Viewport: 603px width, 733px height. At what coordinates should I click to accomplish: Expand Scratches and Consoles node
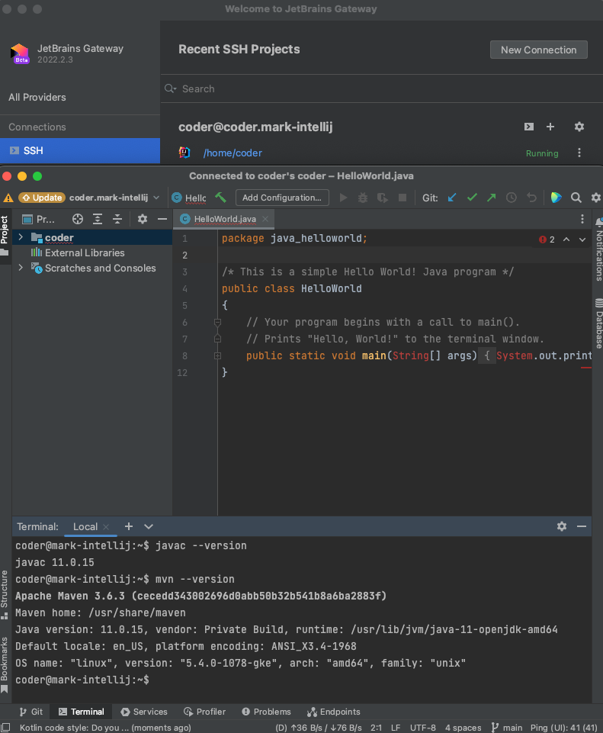[x=21, y=268]
